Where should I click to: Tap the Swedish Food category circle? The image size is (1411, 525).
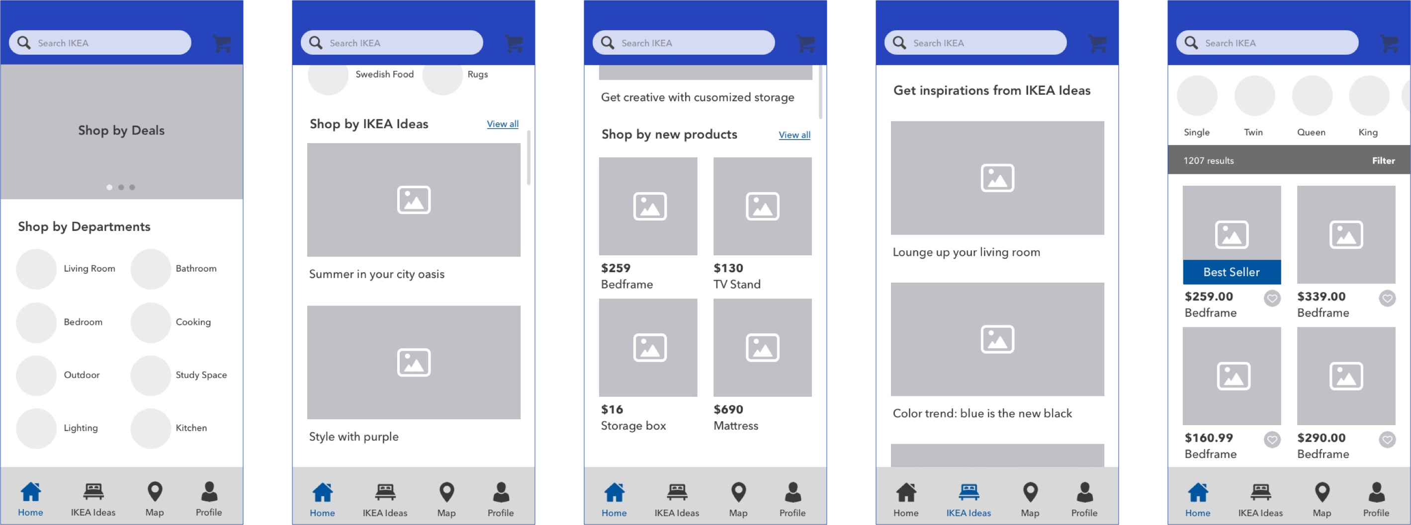point(328,76)
